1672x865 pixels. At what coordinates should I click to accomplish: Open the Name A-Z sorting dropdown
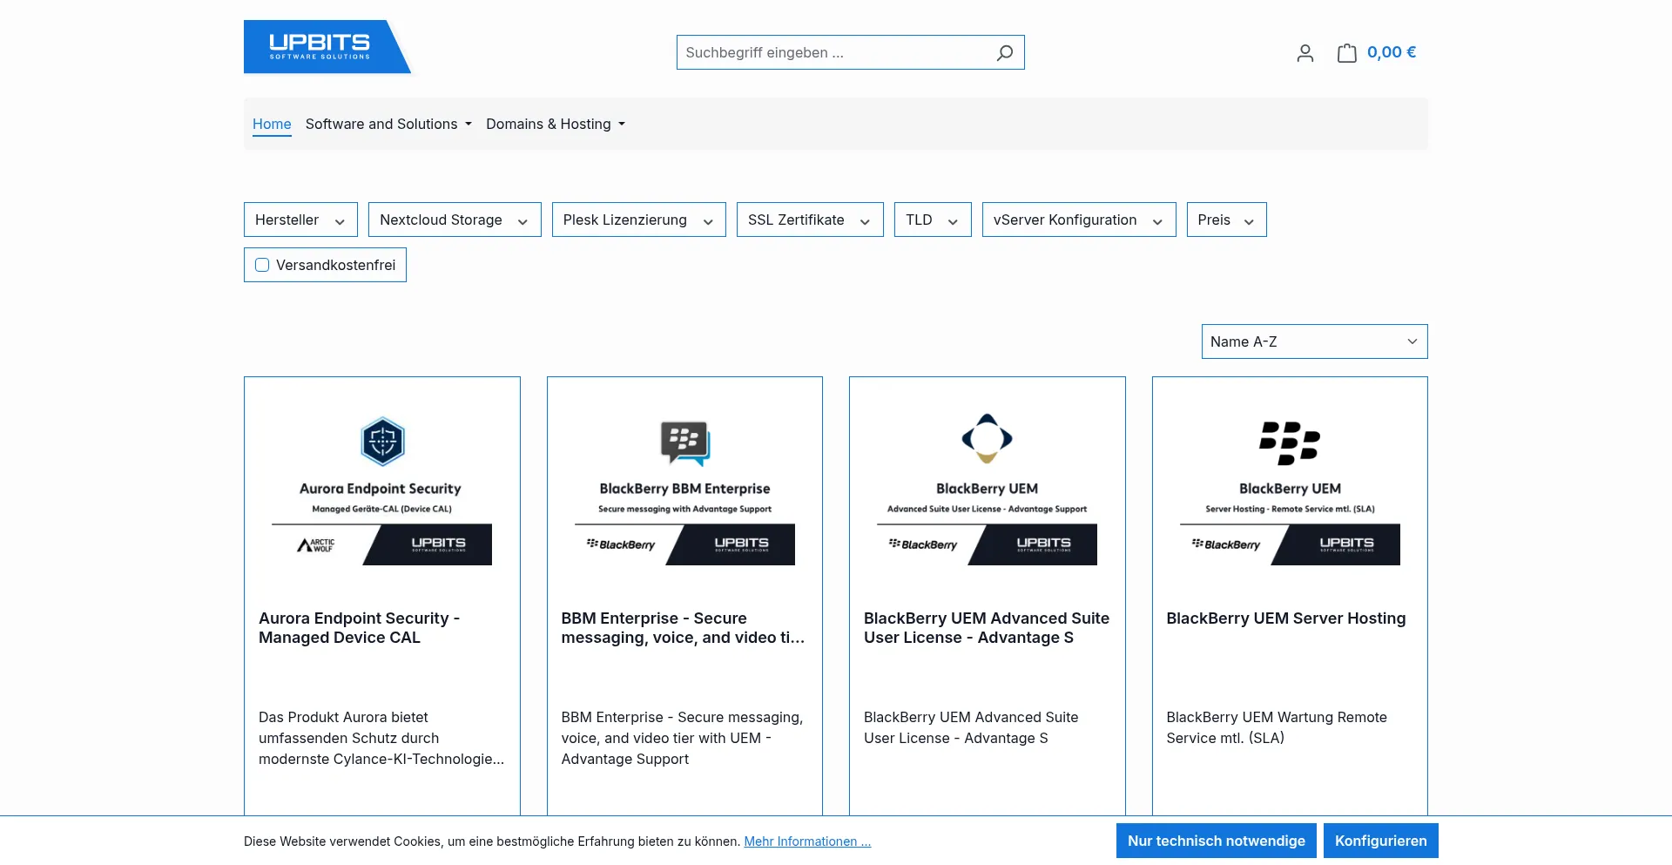[x=1313, y=341]
